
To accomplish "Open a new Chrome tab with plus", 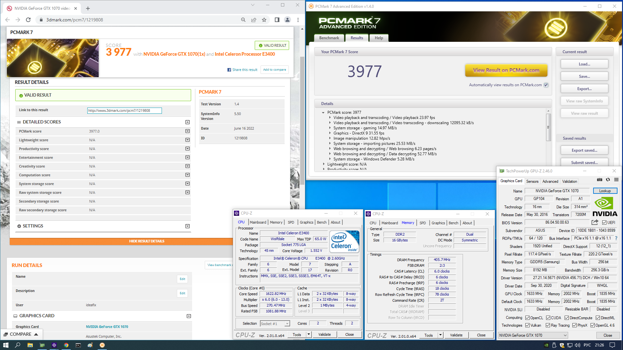I will pyautogui.click(x=88, y=8).
